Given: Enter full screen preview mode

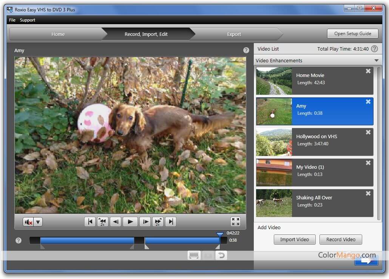Looking at the screenshot, I should (x=235, y=222).
